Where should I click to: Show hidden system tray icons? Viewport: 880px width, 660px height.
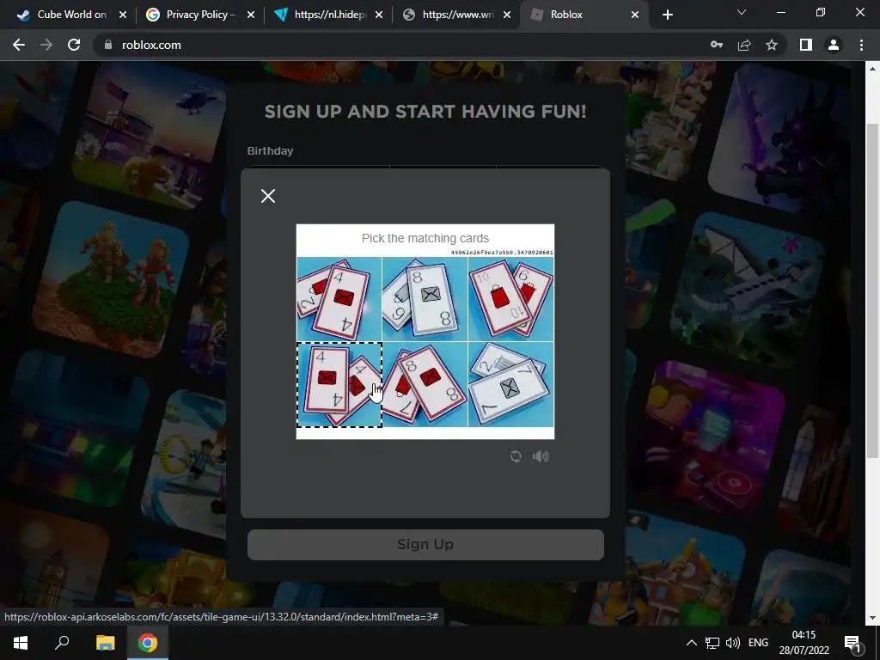692,643
